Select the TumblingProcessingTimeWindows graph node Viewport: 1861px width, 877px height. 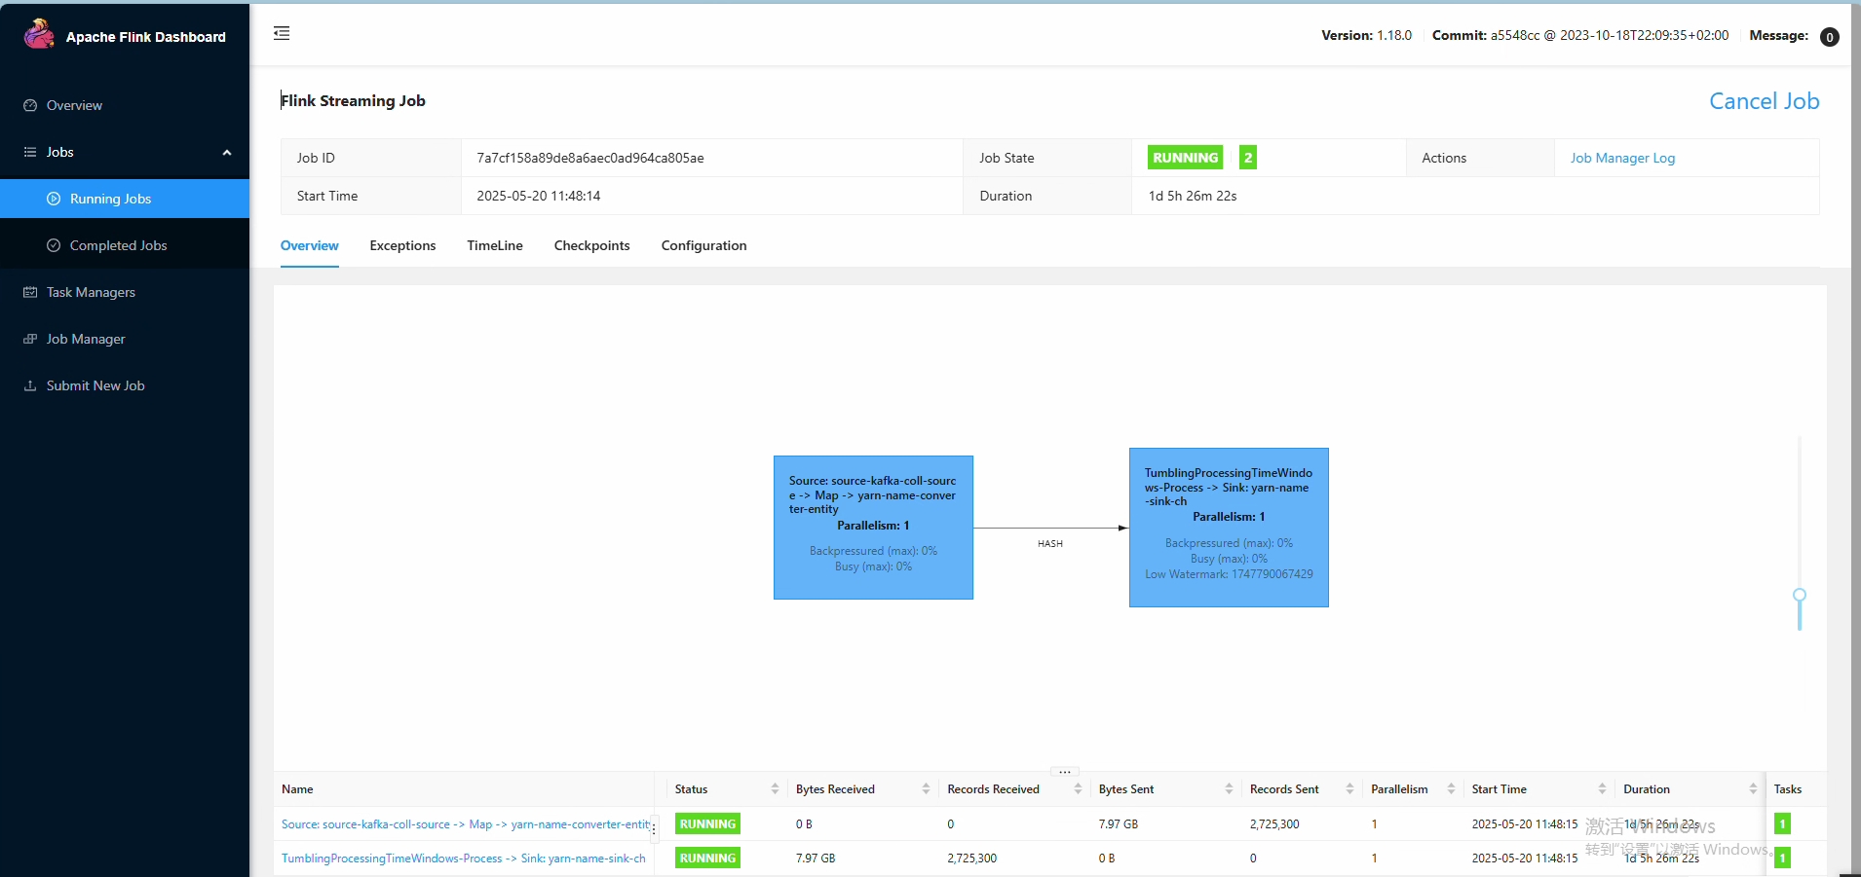pos(1229,528)
